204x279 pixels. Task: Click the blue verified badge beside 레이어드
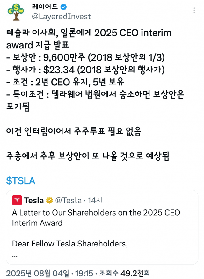64,7
